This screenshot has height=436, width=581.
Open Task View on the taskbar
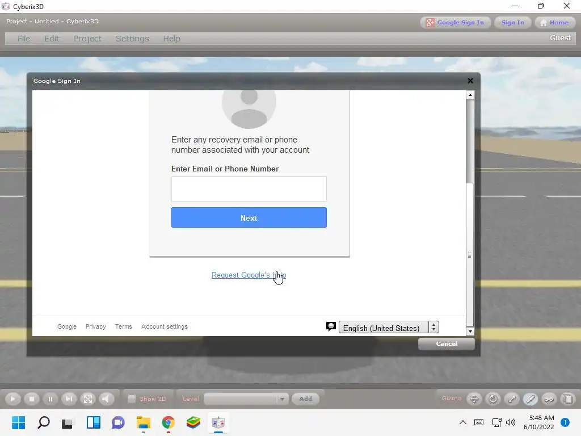pyautogui.click(x=68, y=422)
